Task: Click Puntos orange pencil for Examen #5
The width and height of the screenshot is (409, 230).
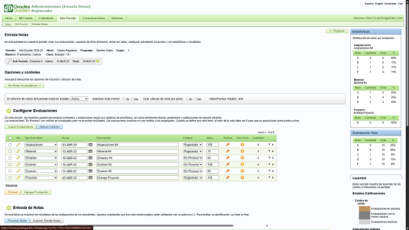Action: click(x=228, y=171)
